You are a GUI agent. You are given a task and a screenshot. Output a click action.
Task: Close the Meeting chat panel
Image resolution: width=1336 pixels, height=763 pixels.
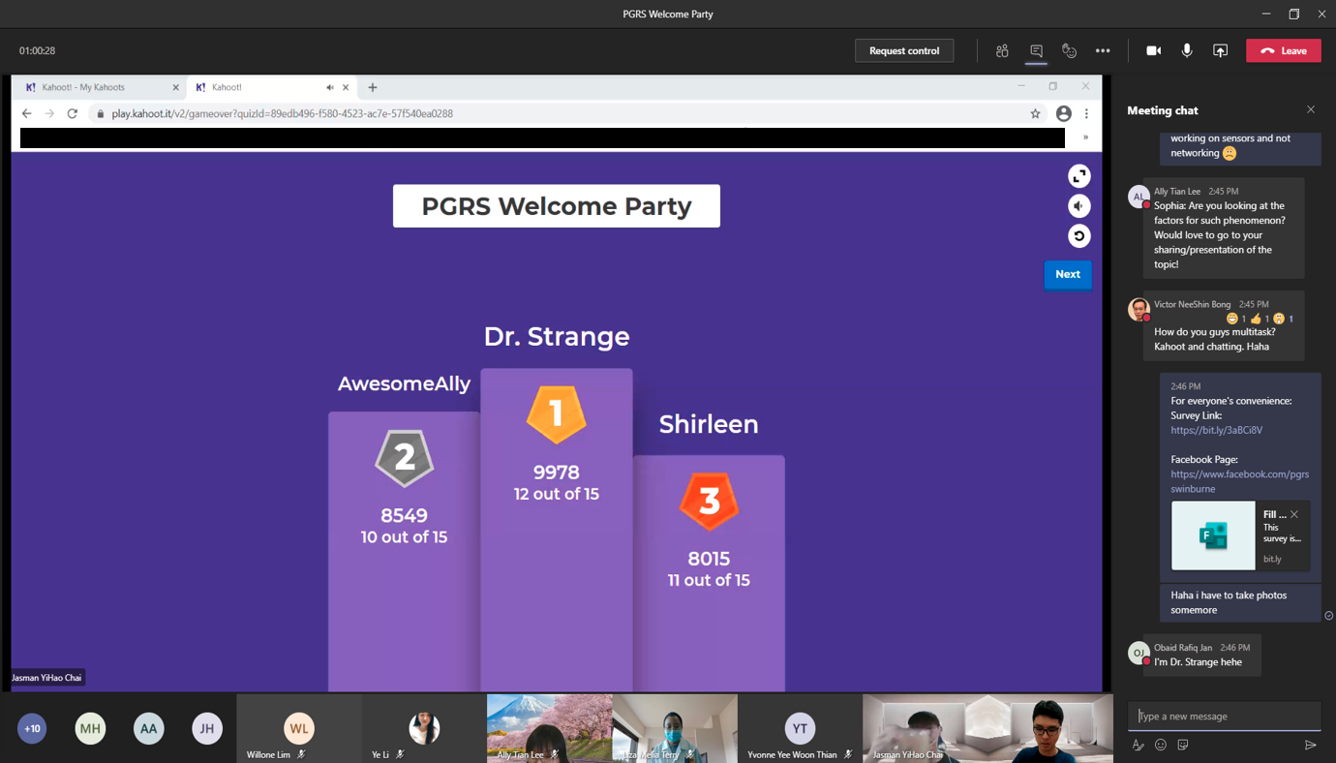1311,109
